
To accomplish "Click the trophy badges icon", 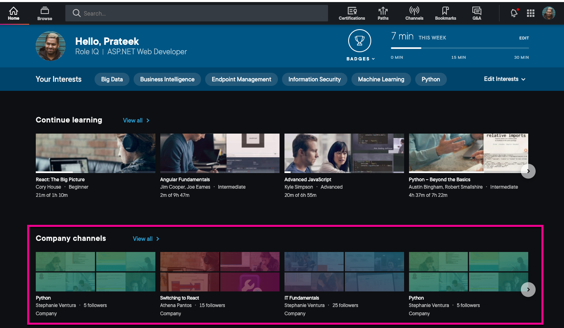I will (x=360, y=41).
